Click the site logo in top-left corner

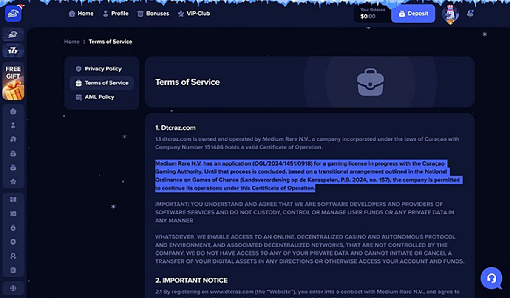pos(13,14)
